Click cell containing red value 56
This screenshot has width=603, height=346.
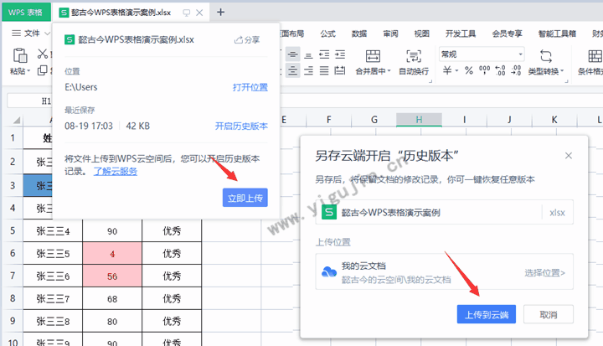click(x=112, y=276)
